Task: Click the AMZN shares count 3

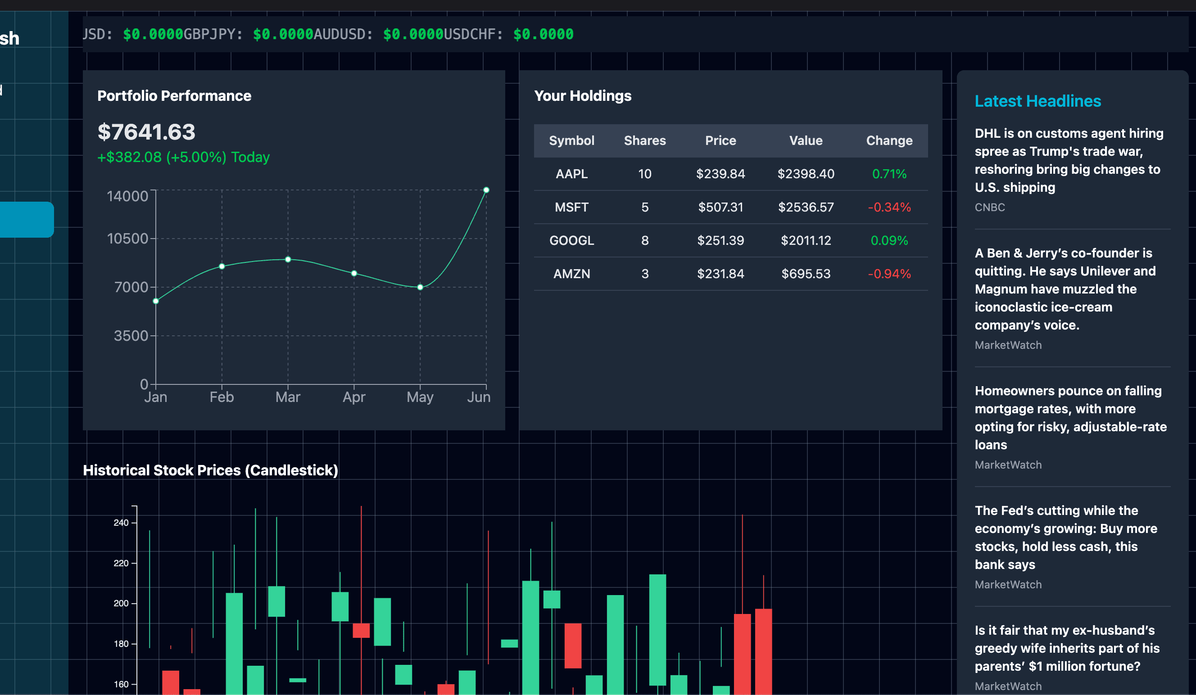Action: point(644,273)
